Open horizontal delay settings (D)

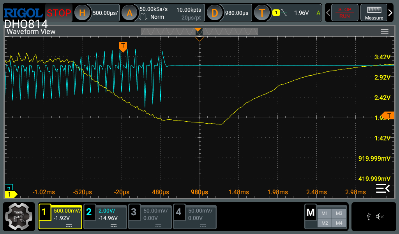[x=215, y=13]
